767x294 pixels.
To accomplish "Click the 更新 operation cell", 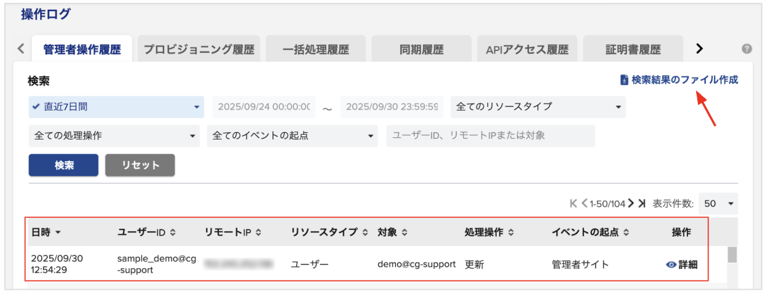I will click(474, 264).
